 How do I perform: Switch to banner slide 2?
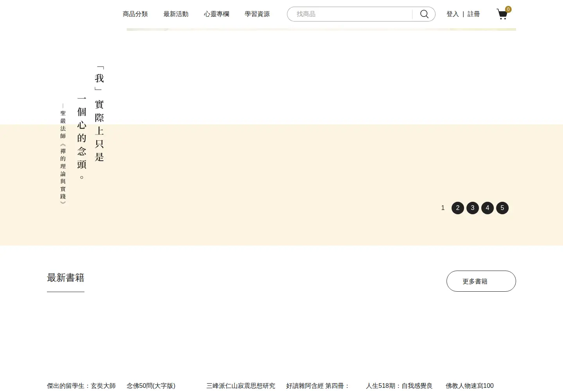458,208
